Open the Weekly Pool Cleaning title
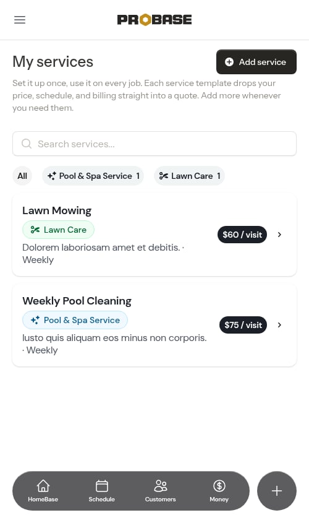This screenshot has height=523, width=309. click(77, 301)
